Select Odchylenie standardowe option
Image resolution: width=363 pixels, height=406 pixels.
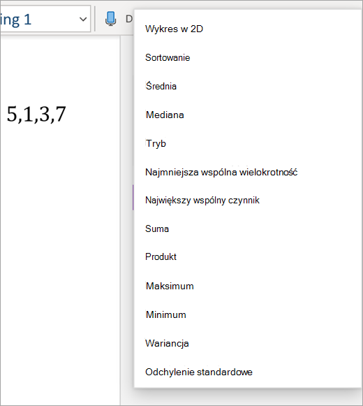pyautogui.click(x=199, y=372)
